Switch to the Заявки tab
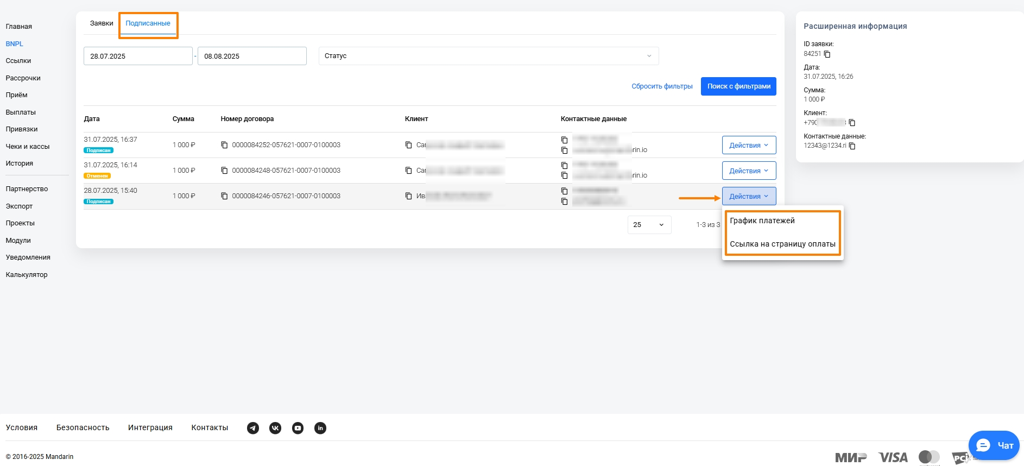The height and width of the screenshot is (466, 1024). coord(102,23)
